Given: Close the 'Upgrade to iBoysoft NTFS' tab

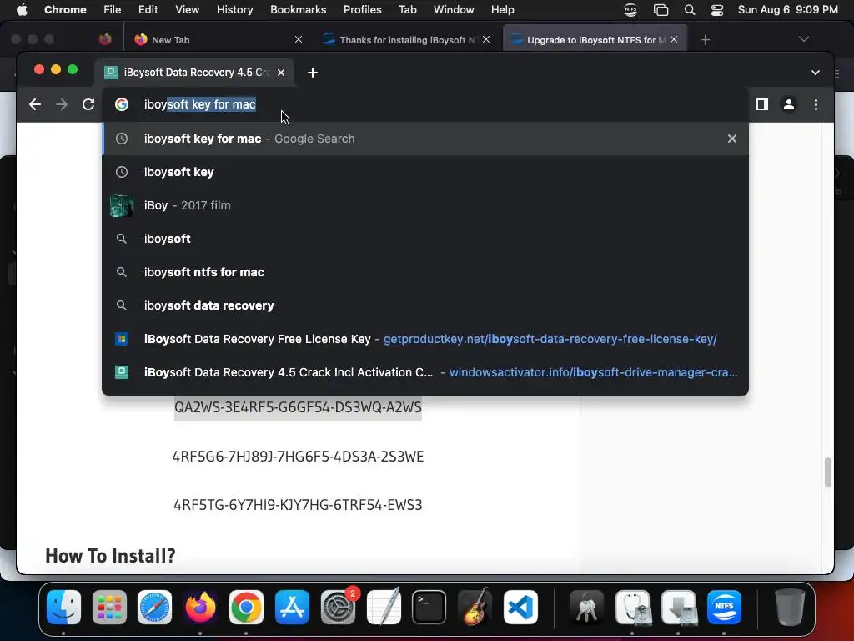Looking at the screenshot, I should click(674, 39).
